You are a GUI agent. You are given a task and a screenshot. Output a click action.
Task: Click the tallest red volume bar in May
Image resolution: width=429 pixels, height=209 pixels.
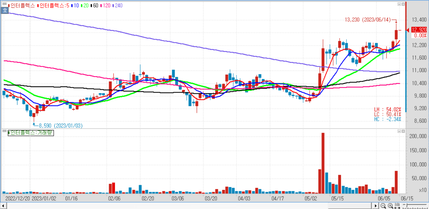point(323,163)
